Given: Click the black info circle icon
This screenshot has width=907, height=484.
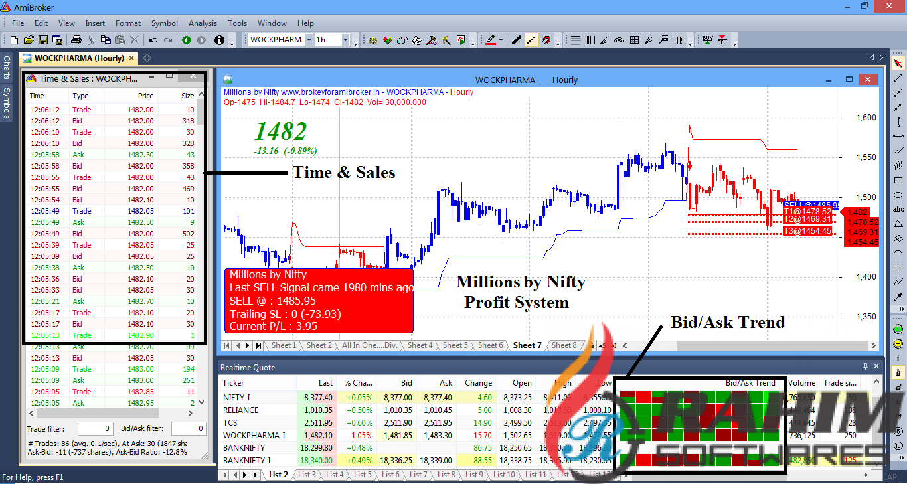Looking at the screenshot, I should 220,40.
